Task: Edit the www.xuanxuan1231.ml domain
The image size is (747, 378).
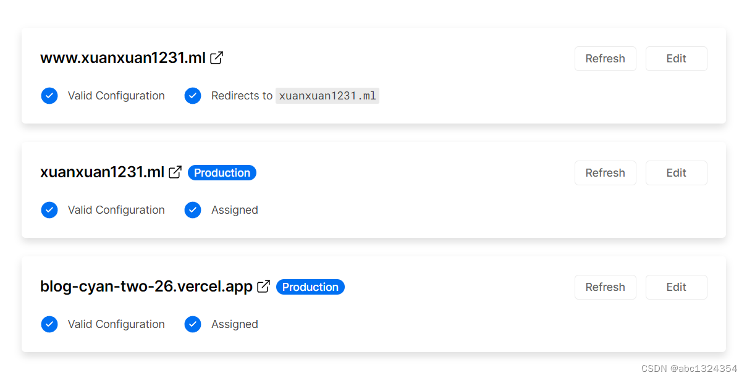Action: 676,58
